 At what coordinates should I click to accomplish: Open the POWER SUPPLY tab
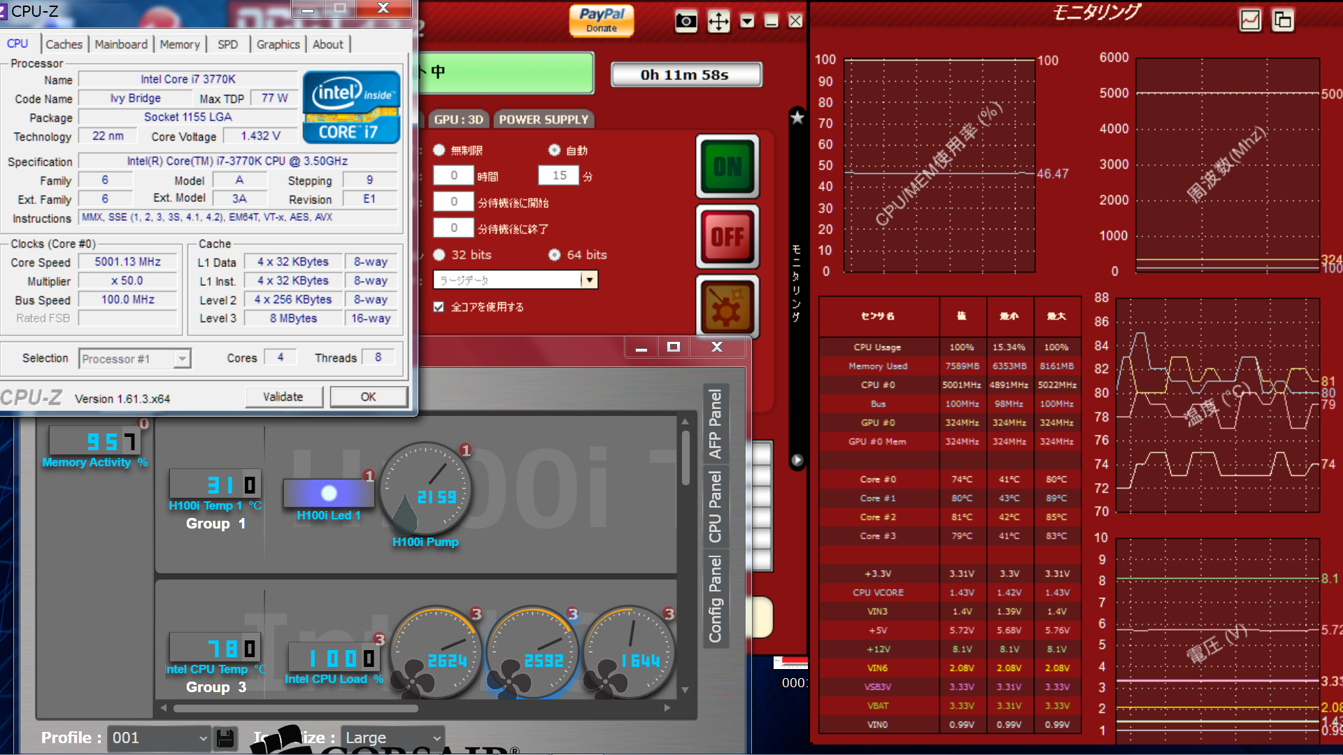(543, 120)
